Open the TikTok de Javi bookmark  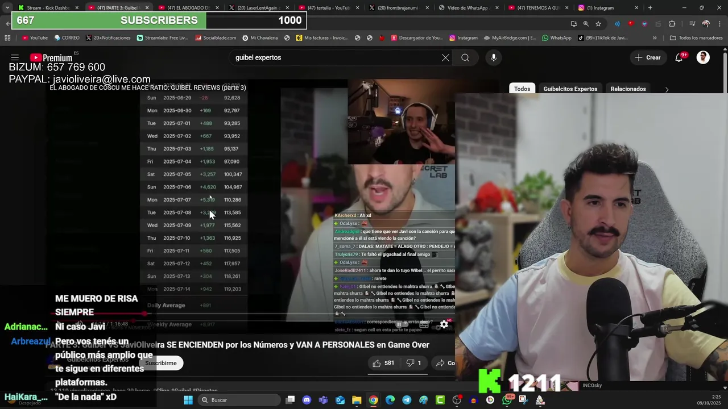(602, 38)
